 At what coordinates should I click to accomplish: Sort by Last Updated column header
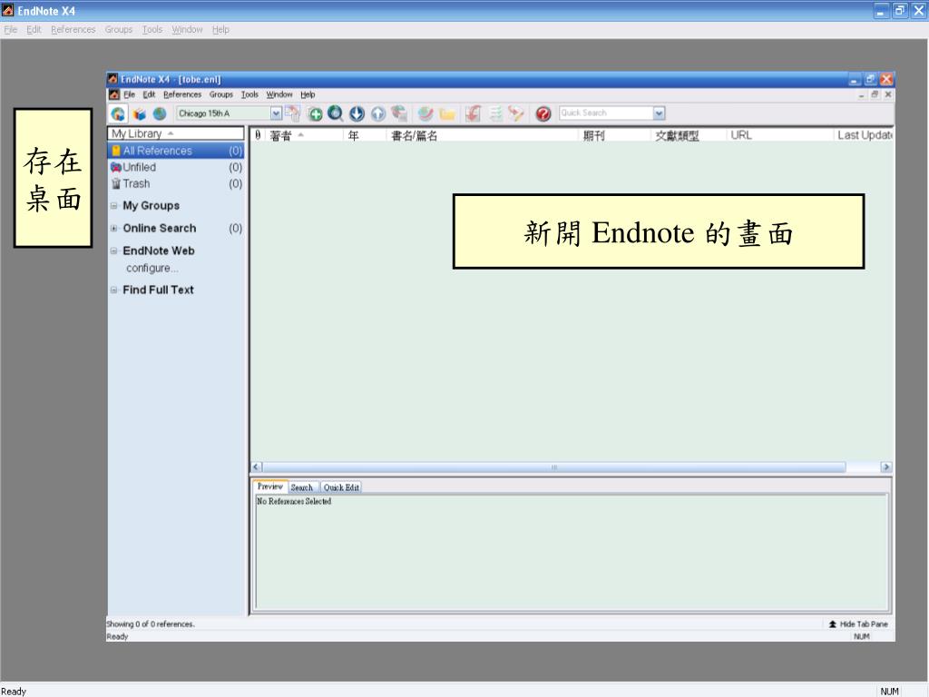(x=864, y=135)
